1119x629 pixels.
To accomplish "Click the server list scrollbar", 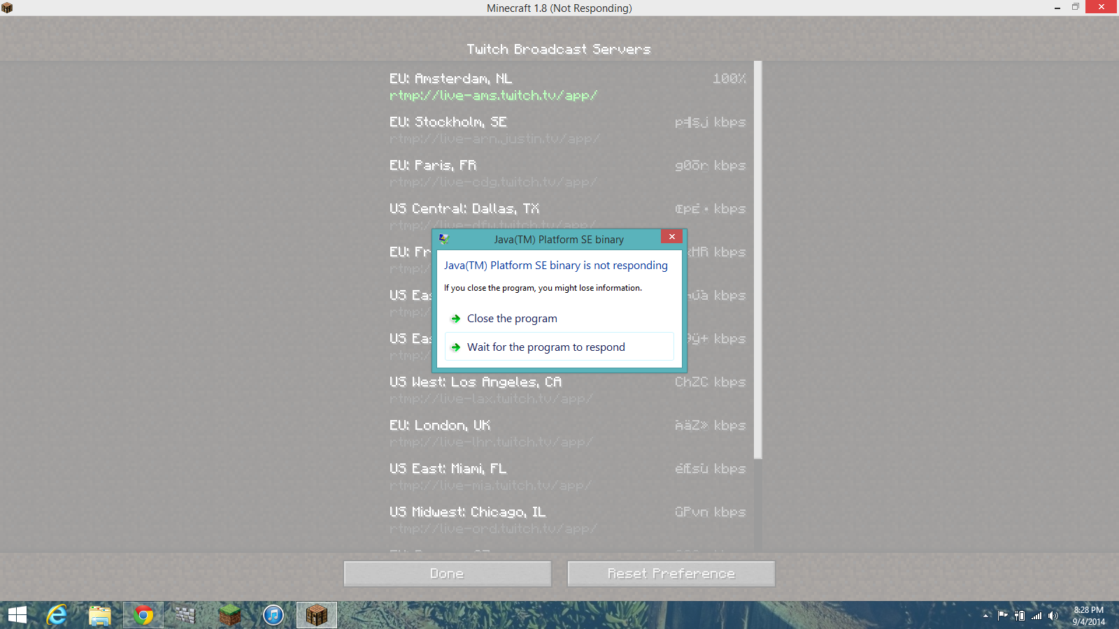I will coord(758,260).
